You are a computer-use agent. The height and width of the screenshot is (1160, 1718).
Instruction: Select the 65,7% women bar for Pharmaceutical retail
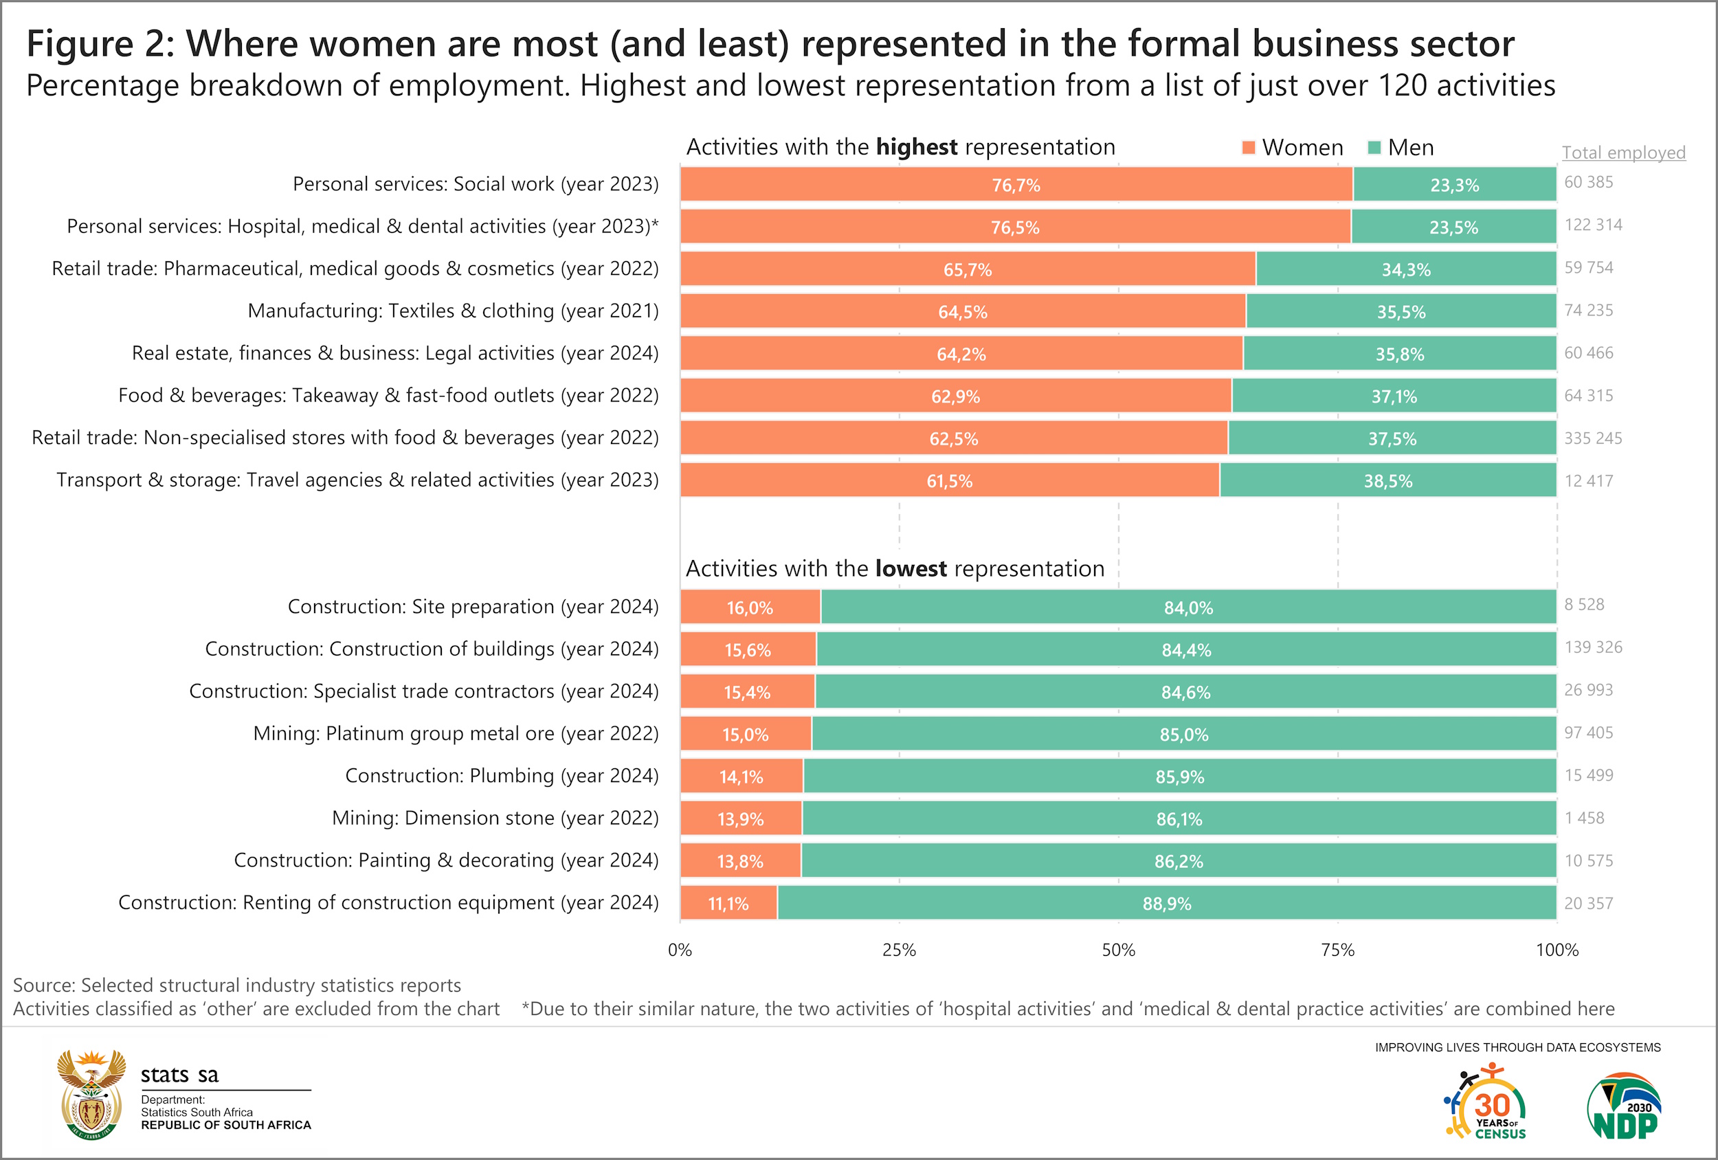(968, 269)
